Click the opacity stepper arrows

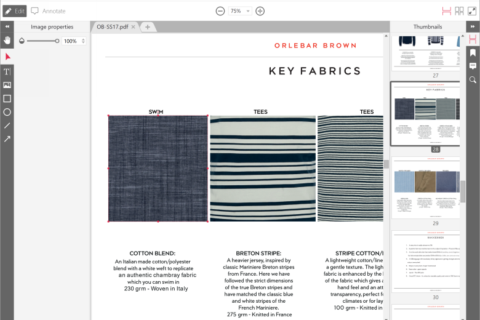click(83, 41)
